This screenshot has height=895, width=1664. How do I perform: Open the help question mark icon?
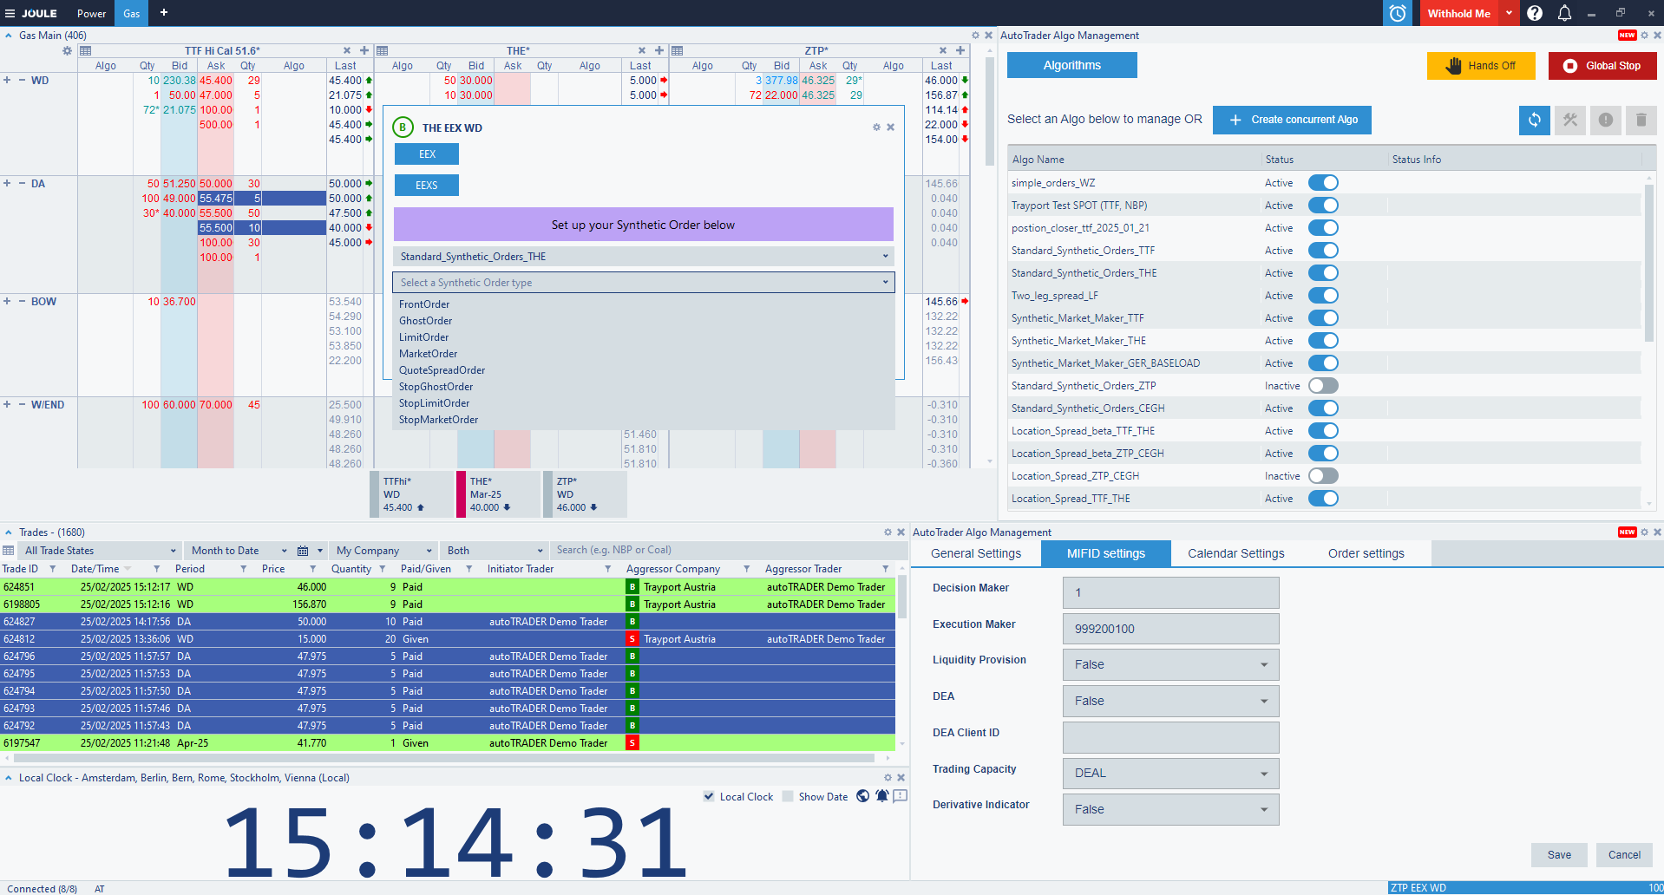(x=1535, y=13)
